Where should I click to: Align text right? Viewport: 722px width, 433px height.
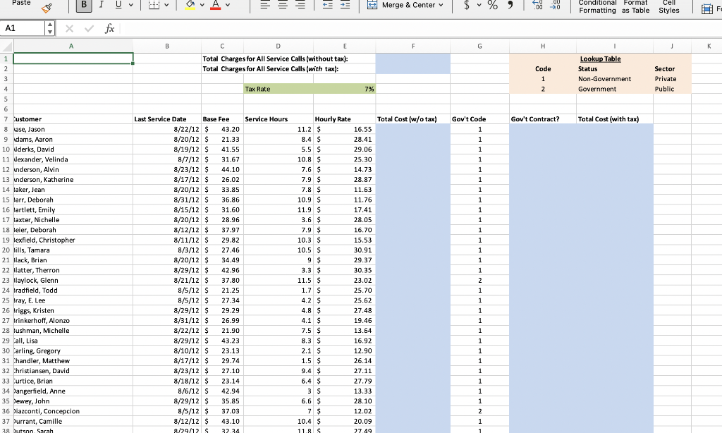point(300,5)
